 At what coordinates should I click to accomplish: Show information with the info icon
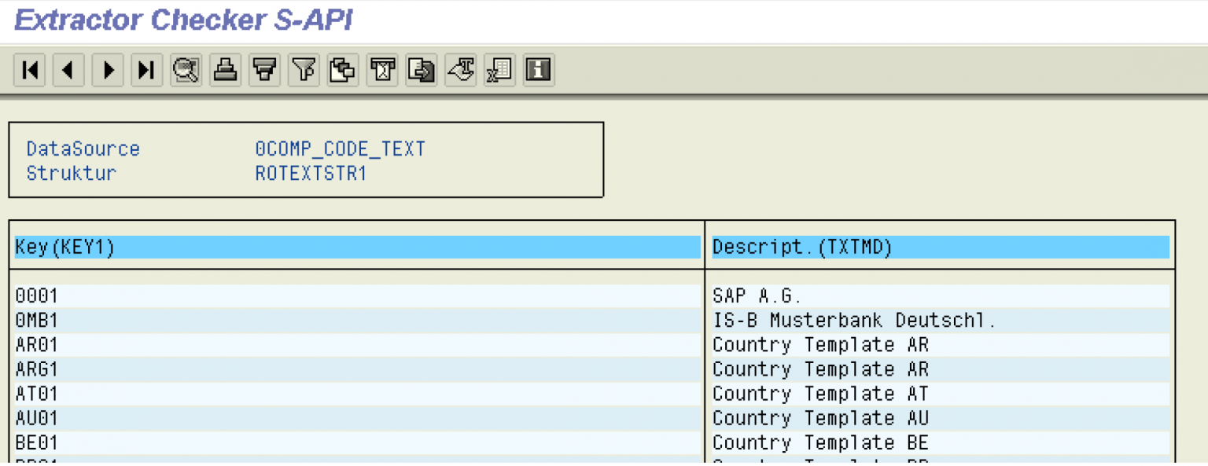[538, 69]
